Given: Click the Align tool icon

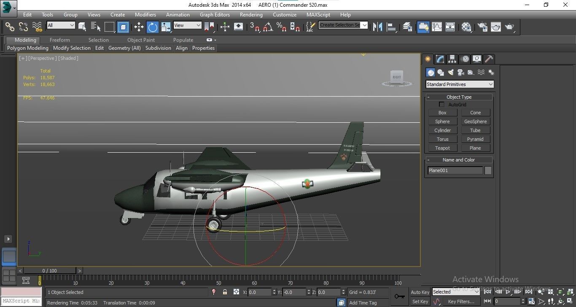Looking at the screenshot, I should pos(391,27).
